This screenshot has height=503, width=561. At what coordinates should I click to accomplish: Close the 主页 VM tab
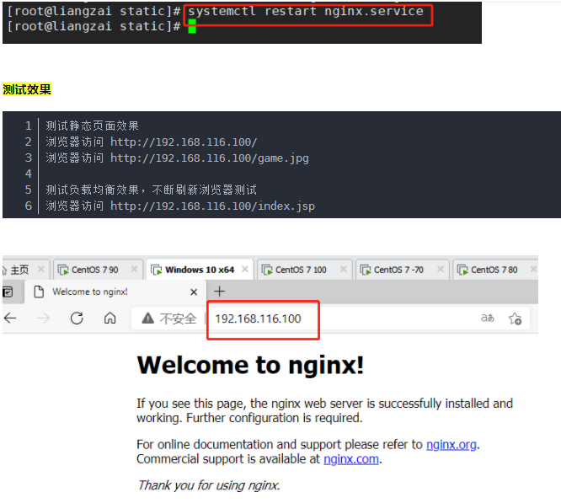pyautogui.click(x=41, y=269)
